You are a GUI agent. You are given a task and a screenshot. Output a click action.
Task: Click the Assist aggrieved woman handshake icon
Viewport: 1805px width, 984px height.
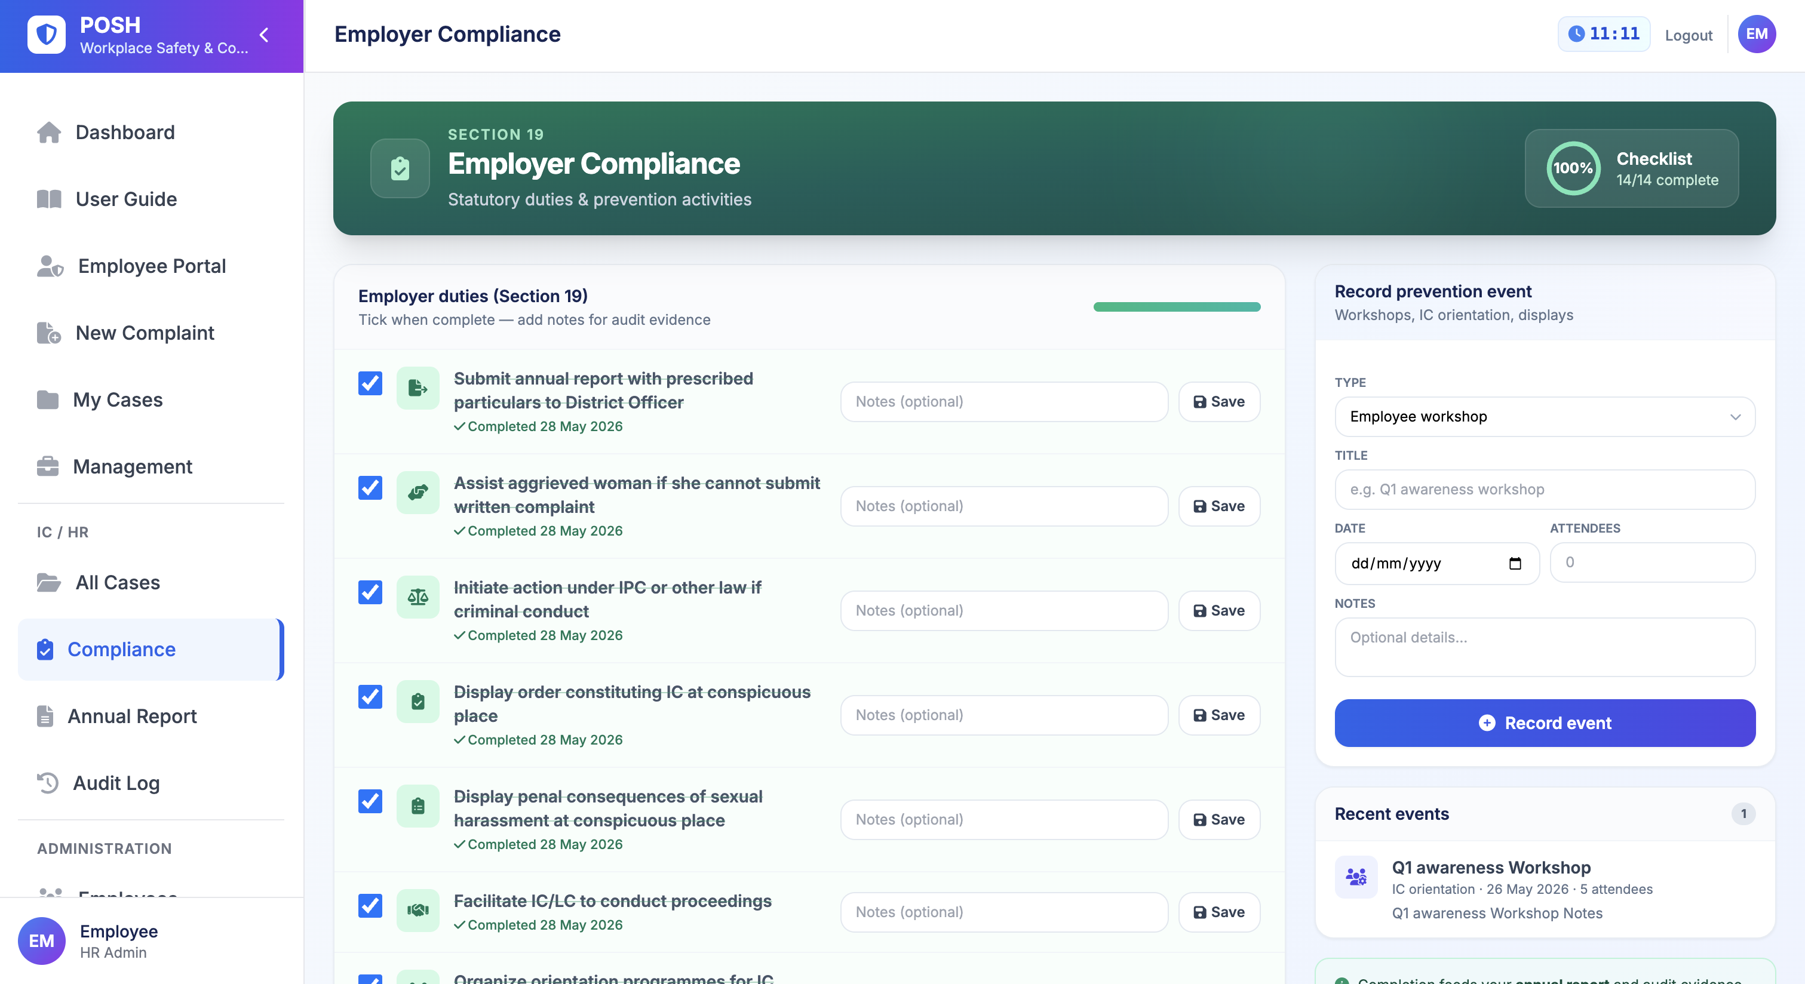pos(418,491)
